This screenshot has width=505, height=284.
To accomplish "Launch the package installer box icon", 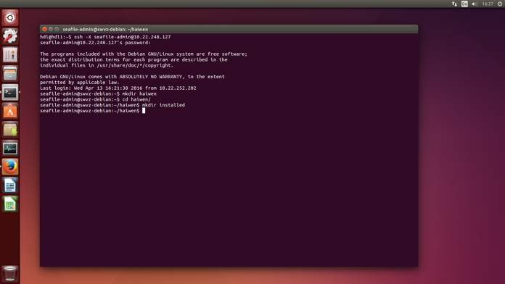I will click(10, 130).
